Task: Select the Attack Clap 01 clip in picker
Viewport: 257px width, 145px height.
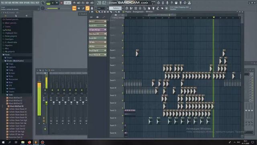Action: click(98, 50)
